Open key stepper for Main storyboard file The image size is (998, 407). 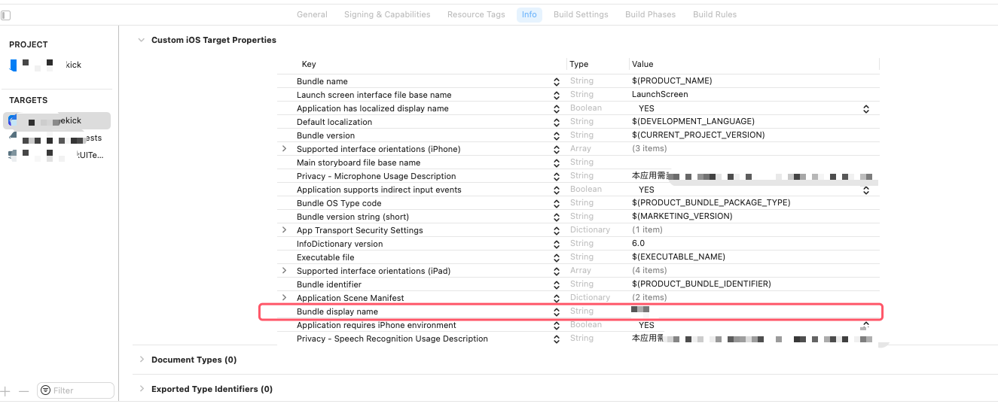[557, 162]
